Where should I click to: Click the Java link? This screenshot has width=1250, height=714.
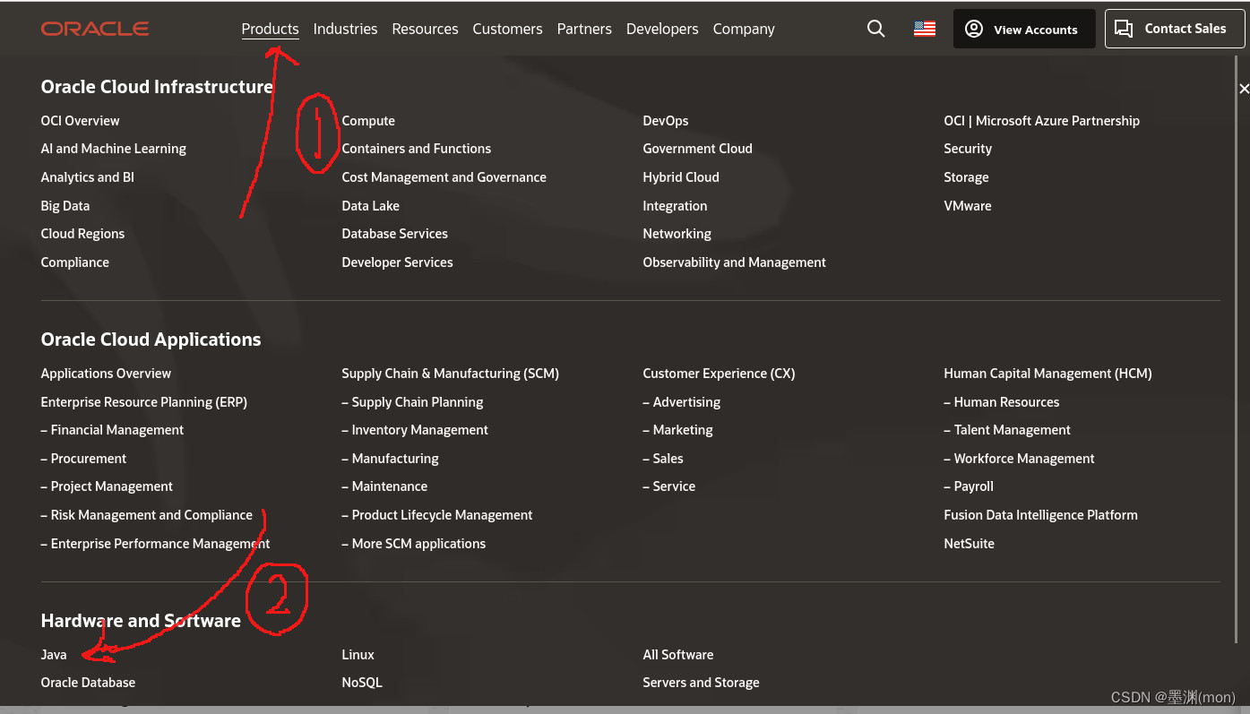[54, 655]
